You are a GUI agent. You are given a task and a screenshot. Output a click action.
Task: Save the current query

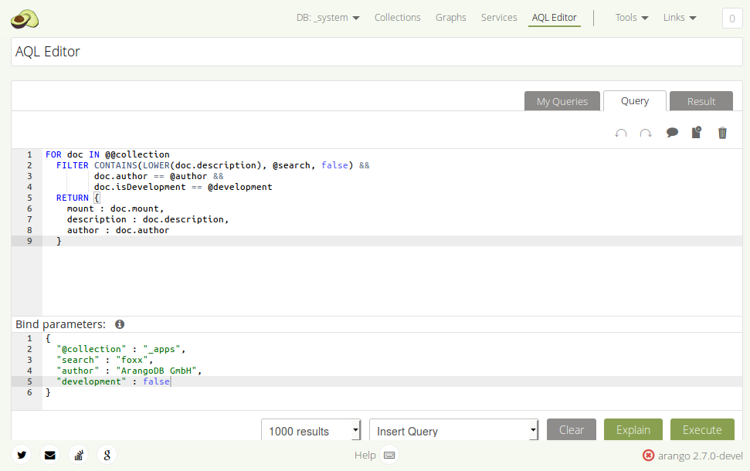tap(696, 133)
